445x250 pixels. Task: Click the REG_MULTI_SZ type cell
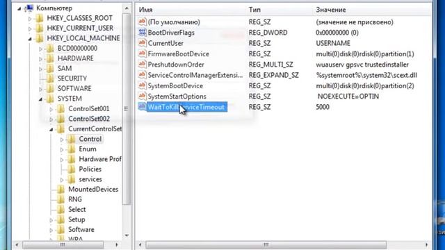[270, 65]
